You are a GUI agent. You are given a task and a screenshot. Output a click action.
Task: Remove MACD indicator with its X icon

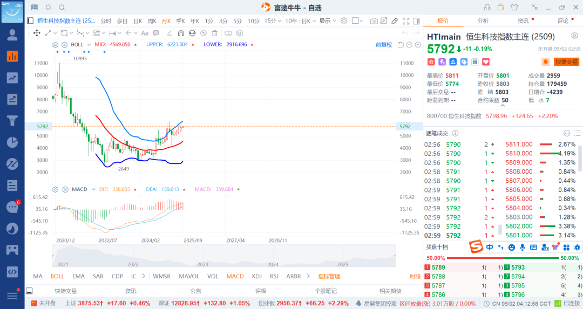click(65, 189)
